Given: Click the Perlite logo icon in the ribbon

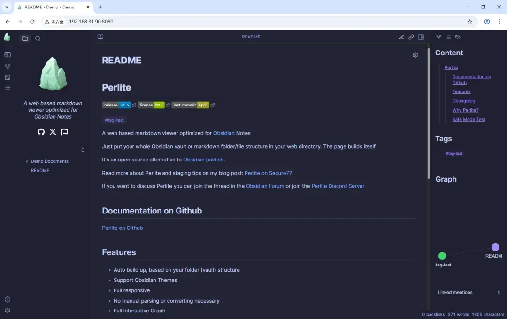Looking at the screenshot, I should [x=7, y=38].
